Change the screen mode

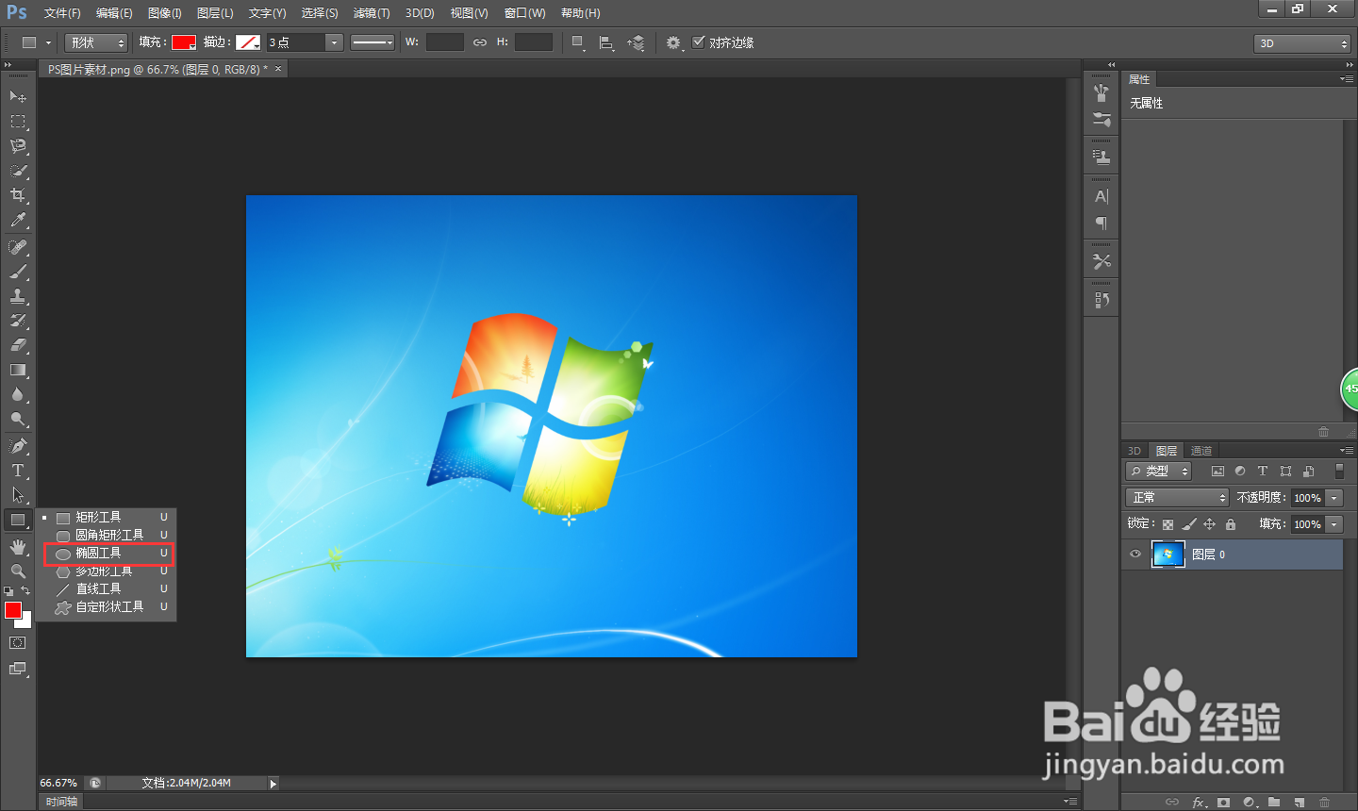click(x=18, y=669)
